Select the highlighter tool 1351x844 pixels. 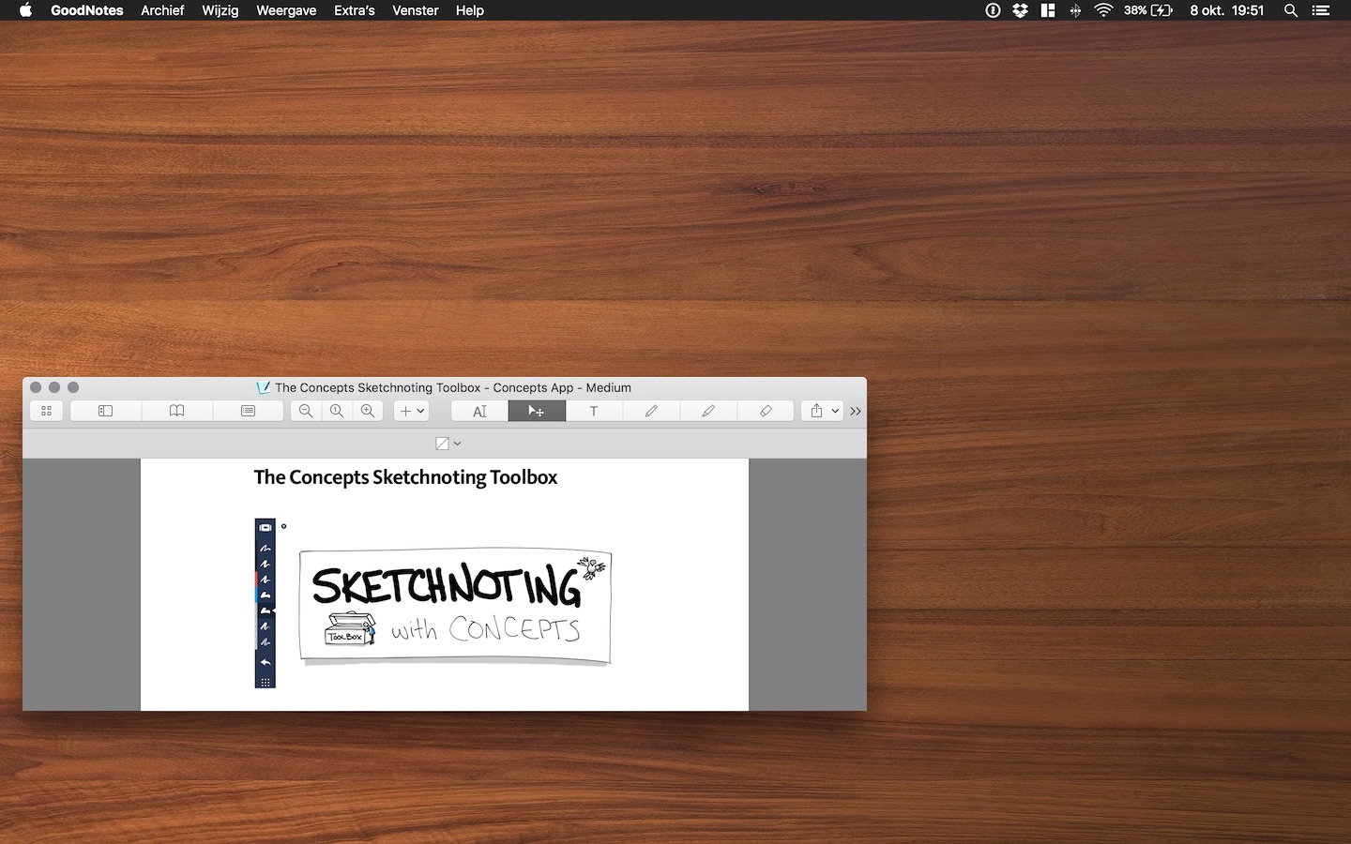pyautogui.click(x=708, y=411)
